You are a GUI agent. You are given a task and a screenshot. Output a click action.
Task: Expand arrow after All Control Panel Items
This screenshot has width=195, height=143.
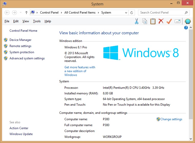pos(98,13)
